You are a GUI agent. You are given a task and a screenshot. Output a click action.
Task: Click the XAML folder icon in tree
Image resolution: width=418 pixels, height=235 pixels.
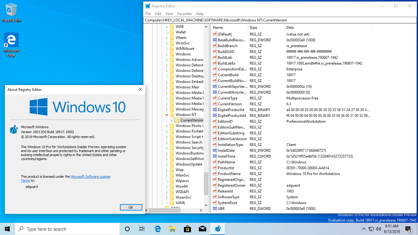coord(172,203)
